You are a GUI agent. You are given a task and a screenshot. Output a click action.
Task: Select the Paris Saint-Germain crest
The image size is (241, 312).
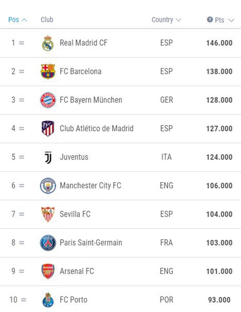[48, 242]
